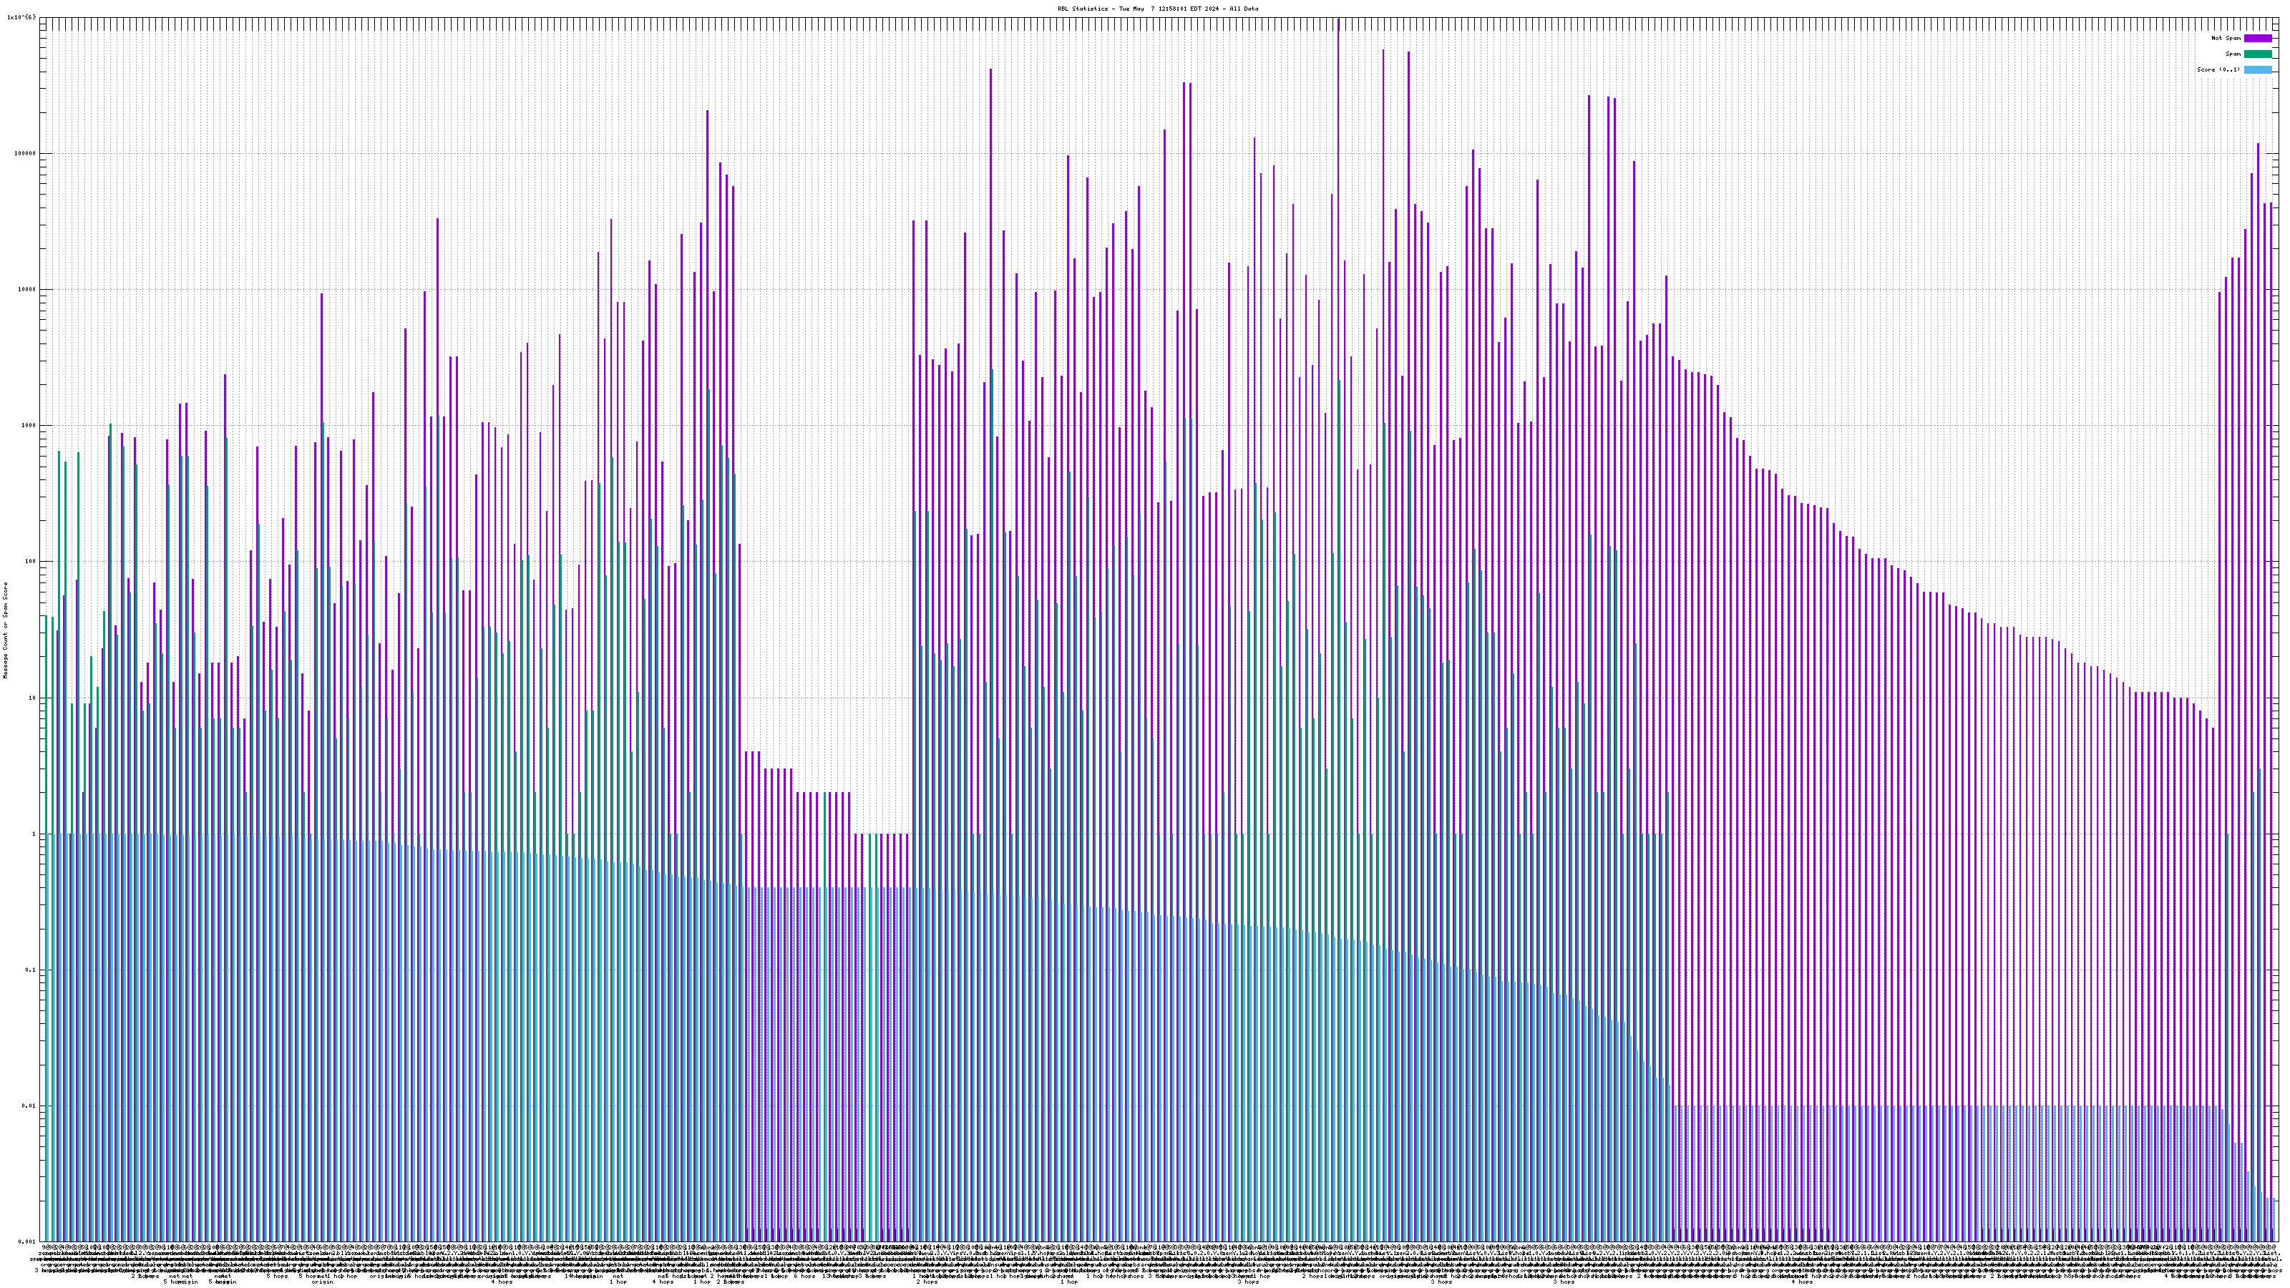Click the 100000 y-axis tick label
This screenshot has width=2290, height=1288.
25,153
